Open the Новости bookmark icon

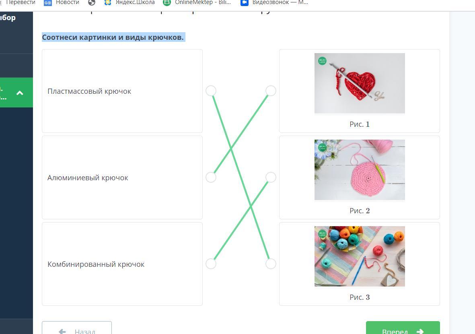[47, 2]
